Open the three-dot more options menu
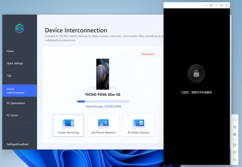 (x=206, y=5)
